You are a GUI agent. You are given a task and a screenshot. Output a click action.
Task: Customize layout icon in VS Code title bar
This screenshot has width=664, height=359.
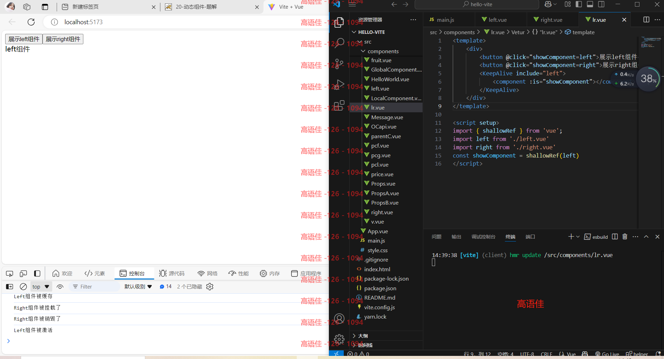(x=568, y=4)
